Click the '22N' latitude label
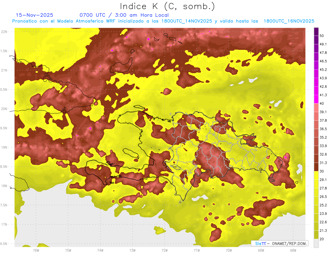Screen dimensions: 329x254 pyautogui.click(x=5, y=32)
